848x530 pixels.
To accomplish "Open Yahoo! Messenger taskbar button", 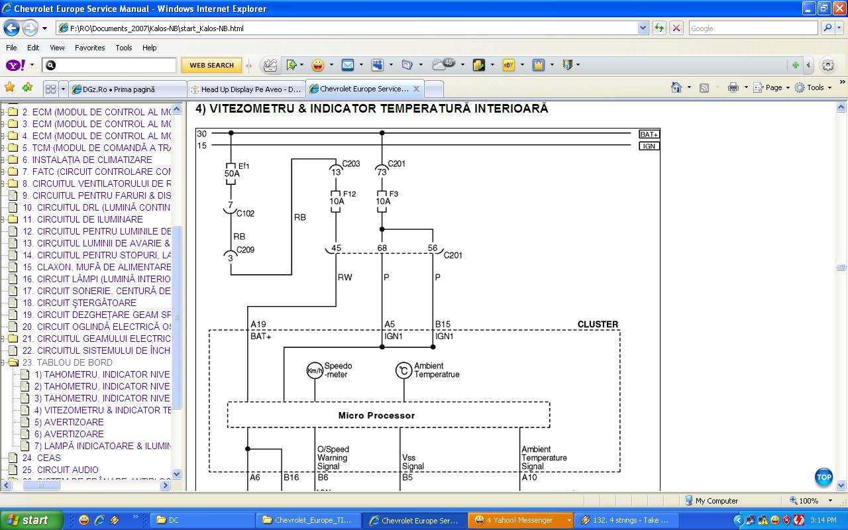I will 521,520.
